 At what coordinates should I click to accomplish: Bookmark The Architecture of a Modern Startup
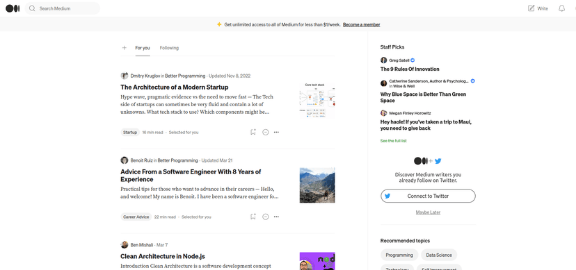(253, 132)
